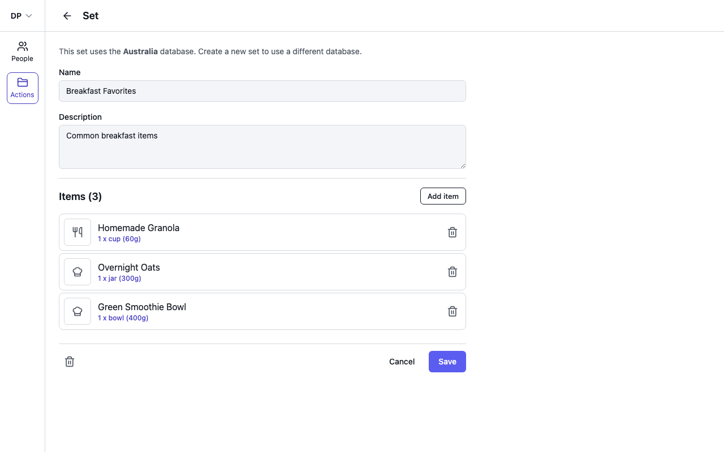Click the bold Australia database text
Viewport: 724px width, 452px height.
pos(140,51)
